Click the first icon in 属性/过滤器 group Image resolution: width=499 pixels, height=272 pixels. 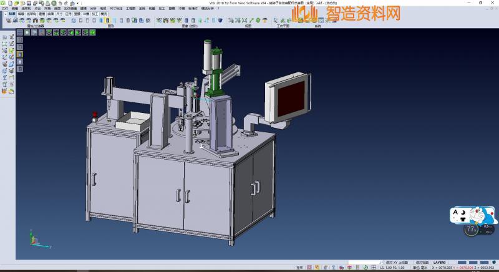7,21
